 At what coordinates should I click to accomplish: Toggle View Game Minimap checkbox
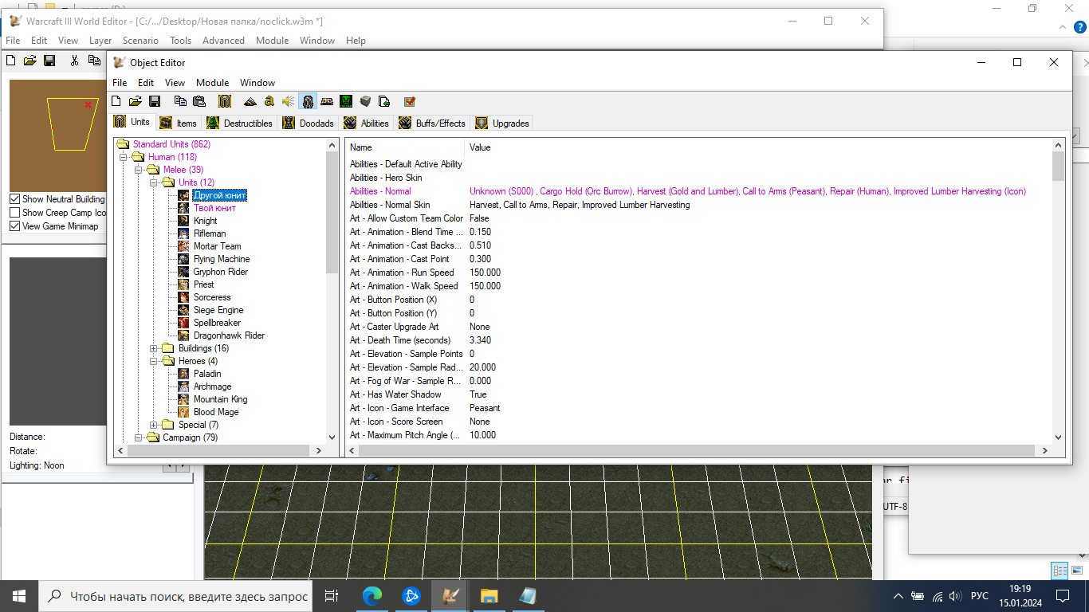tap(14, 226)
